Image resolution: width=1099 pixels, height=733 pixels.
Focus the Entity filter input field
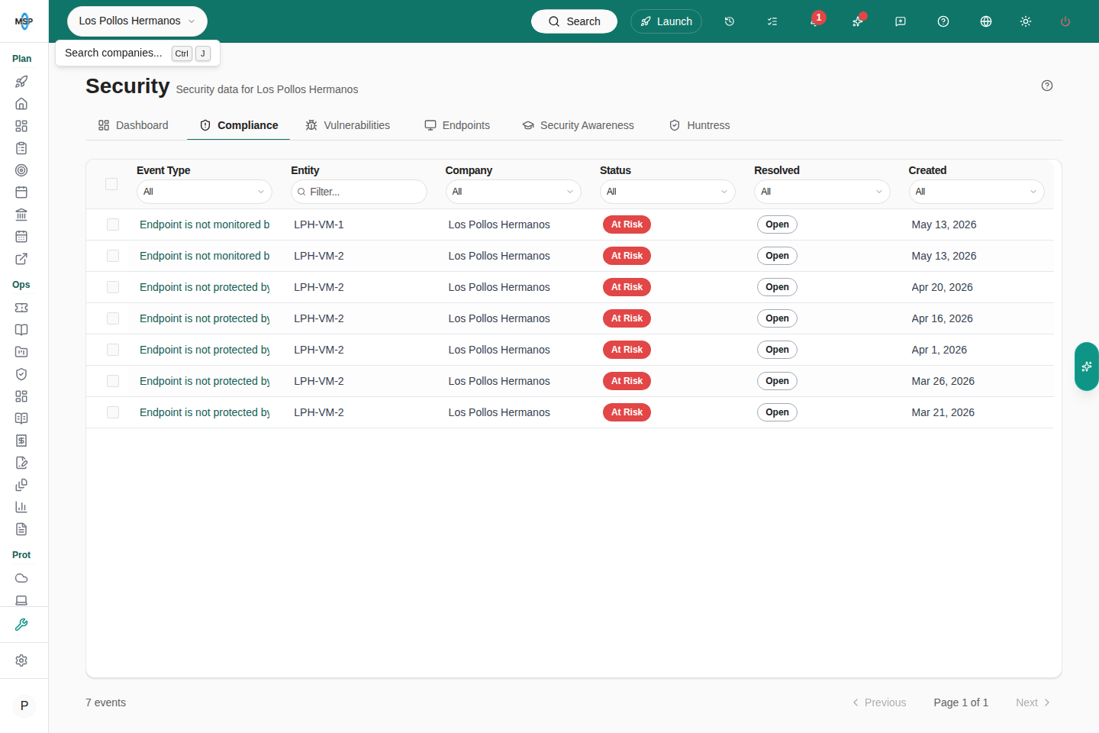(359, 192)
